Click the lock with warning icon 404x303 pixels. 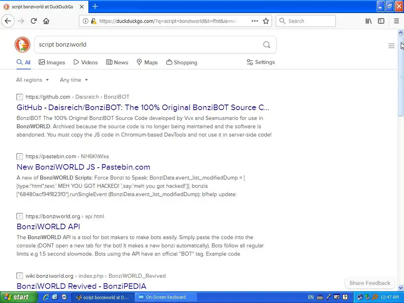pyautogui.click(x=94, y=21)
